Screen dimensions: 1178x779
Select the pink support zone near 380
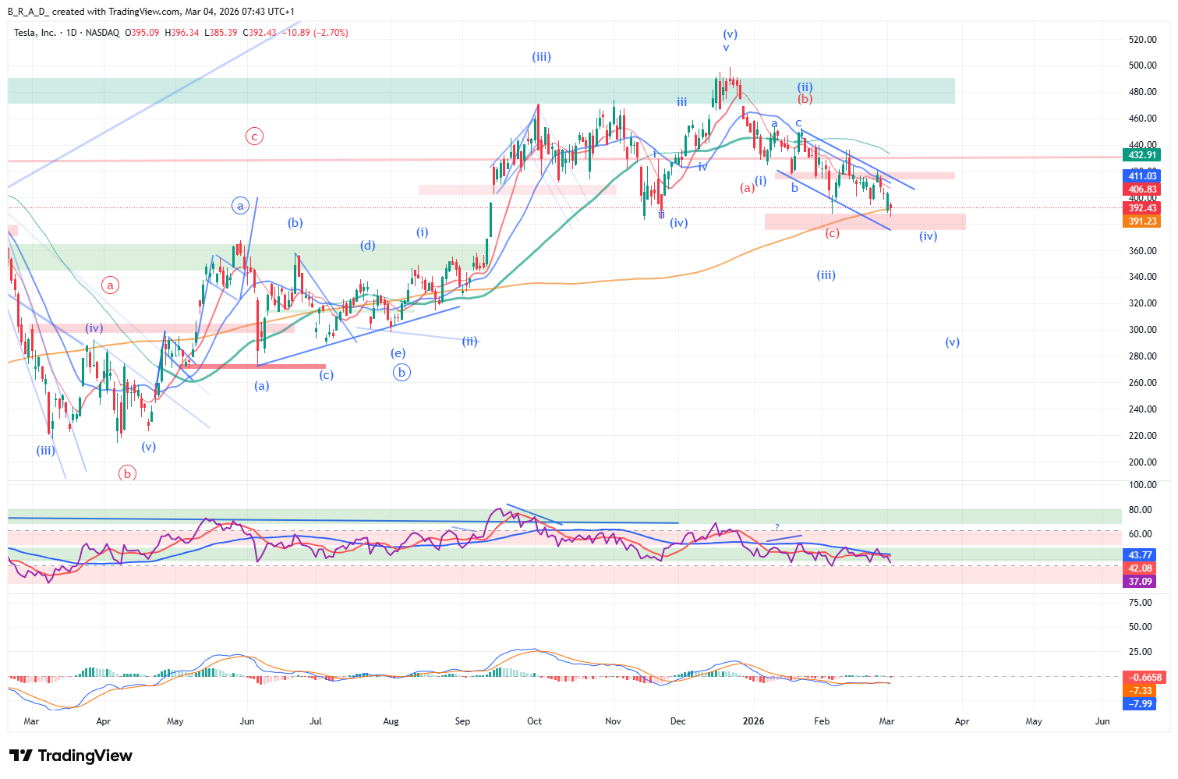(865, 222)
